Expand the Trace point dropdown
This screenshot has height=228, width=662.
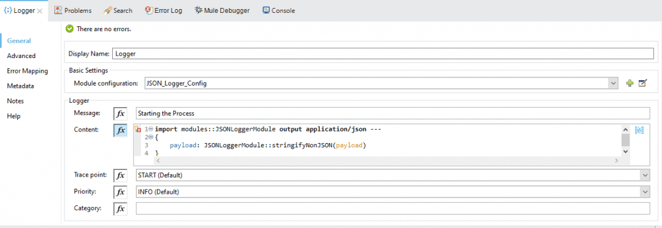[x=645, y=175]
